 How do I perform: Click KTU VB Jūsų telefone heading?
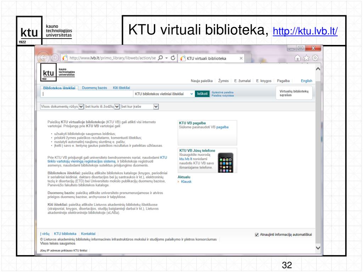[x=197, y=151]
